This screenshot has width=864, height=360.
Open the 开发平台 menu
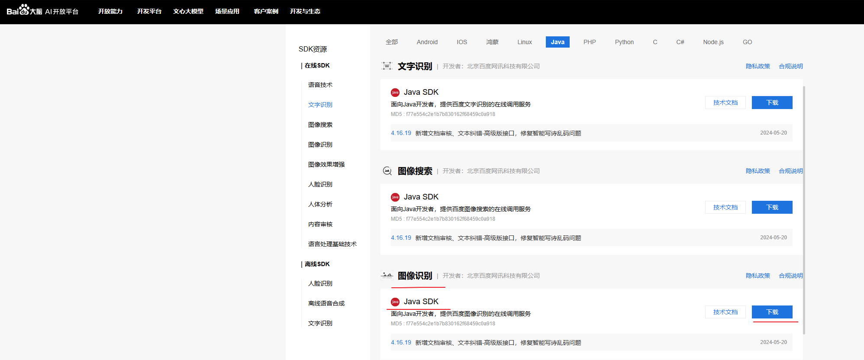[149, 11]
